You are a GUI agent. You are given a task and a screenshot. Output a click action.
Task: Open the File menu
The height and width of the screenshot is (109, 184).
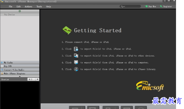click(11, 6)
